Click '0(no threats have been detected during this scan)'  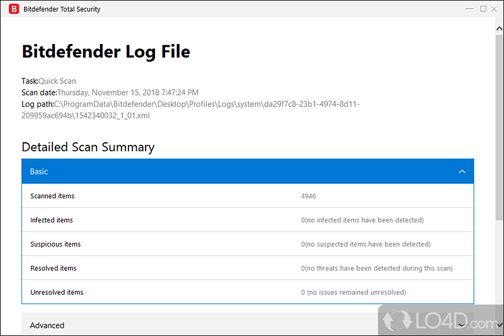coord(377,268)
